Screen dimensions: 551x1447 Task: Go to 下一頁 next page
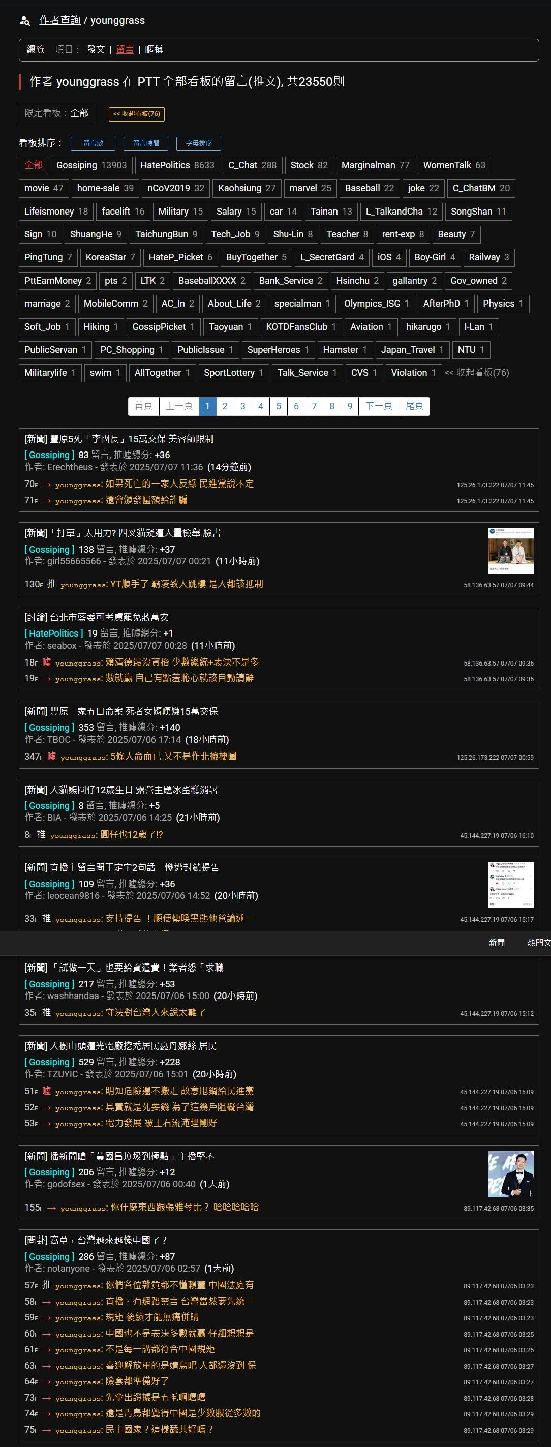click(379, 406)
